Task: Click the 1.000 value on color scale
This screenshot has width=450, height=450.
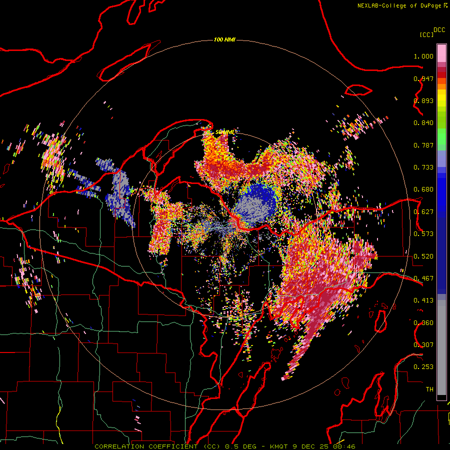Action: click(x=423, y=56)
